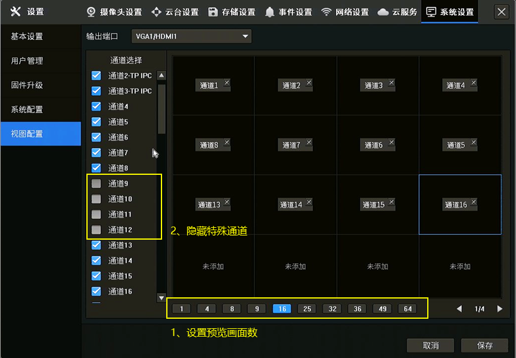Enable the 通道9 checkbox
This screenshot has width=516, height=358.
tap(96, 184)
